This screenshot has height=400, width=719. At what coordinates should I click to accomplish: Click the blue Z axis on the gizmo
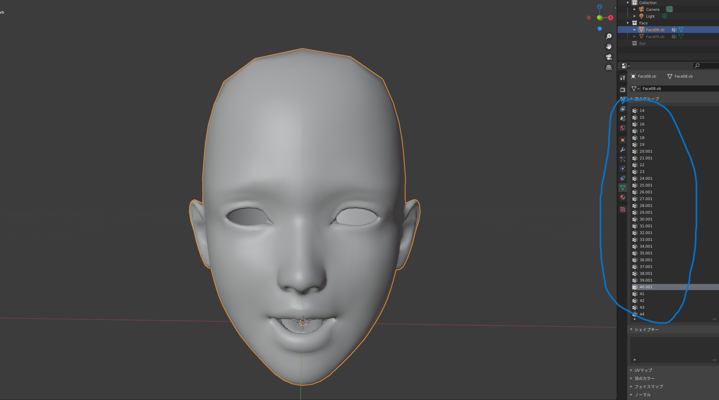[600, 7]
